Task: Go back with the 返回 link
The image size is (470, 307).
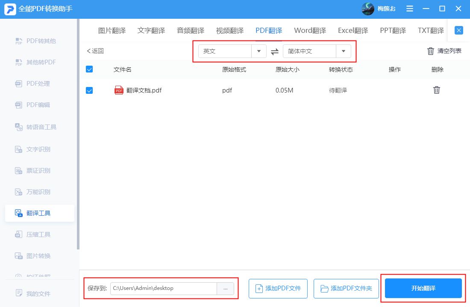Action: 95,51
